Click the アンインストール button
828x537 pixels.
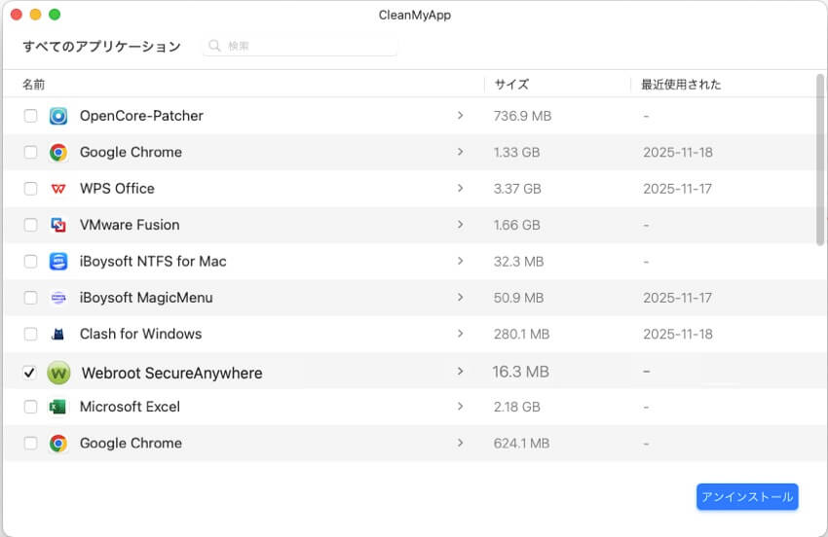pos(747,497)
